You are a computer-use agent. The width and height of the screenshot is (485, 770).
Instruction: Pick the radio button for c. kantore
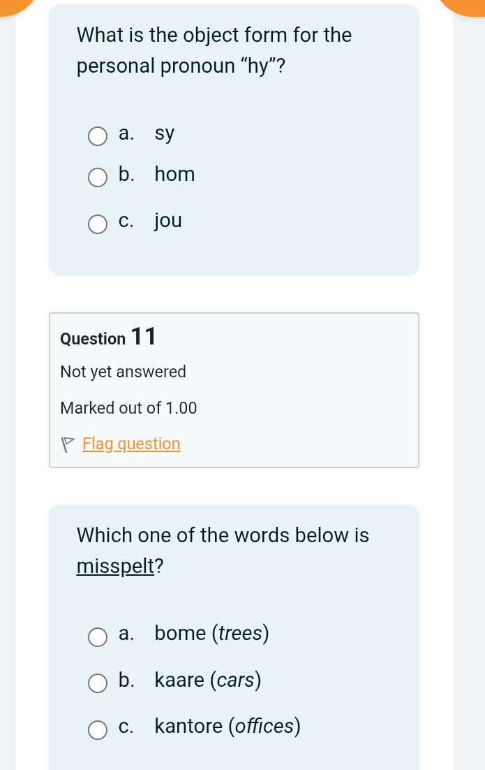click(98, 729)
